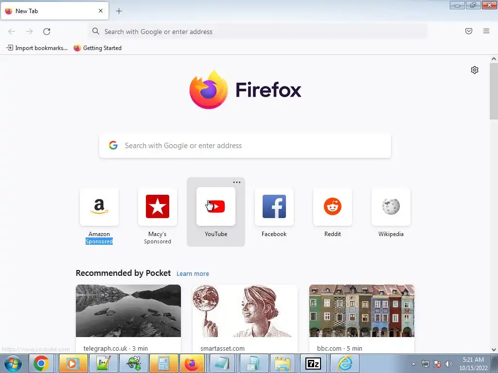498x373 pixels.
Task: Open the Macy's shortcut tile
Action: (x=158, y=207)
